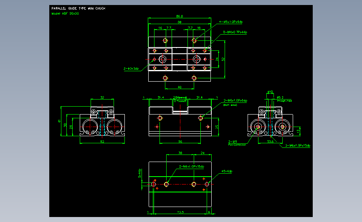
Task: Pick the 56 dimension below front view
Action: 180,142
